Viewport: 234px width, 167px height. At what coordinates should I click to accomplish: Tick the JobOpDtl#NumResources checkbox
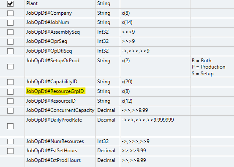[x=10, y=142]
